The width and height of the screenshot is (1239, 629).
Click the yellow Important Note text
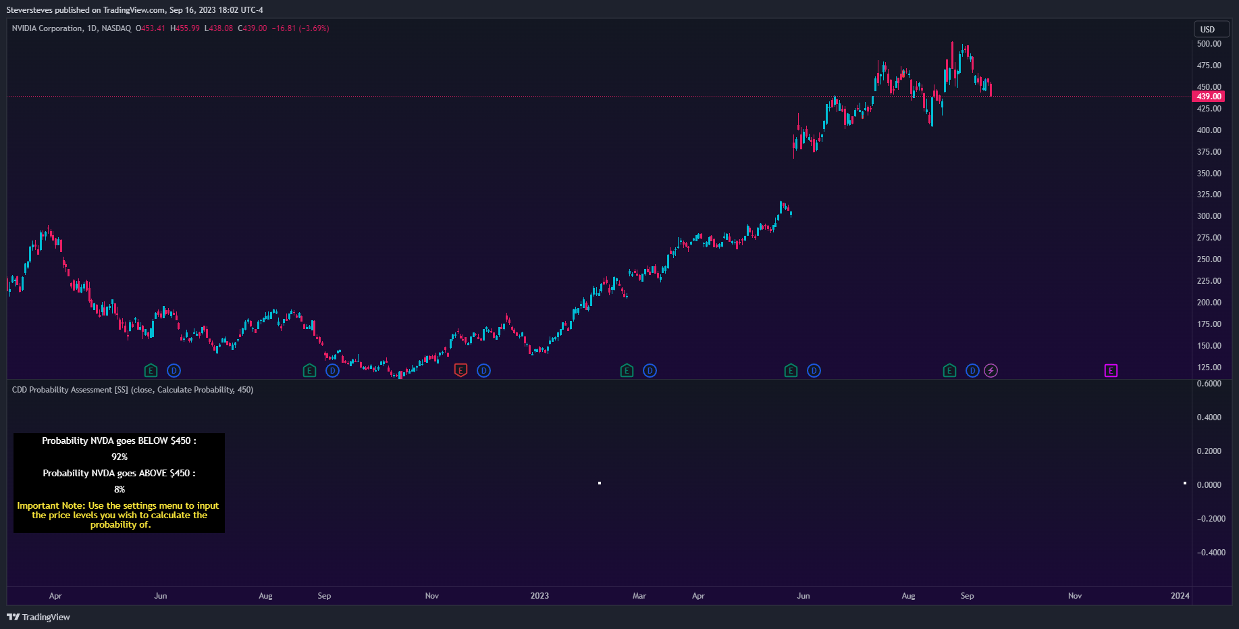[x=119, y=515]
